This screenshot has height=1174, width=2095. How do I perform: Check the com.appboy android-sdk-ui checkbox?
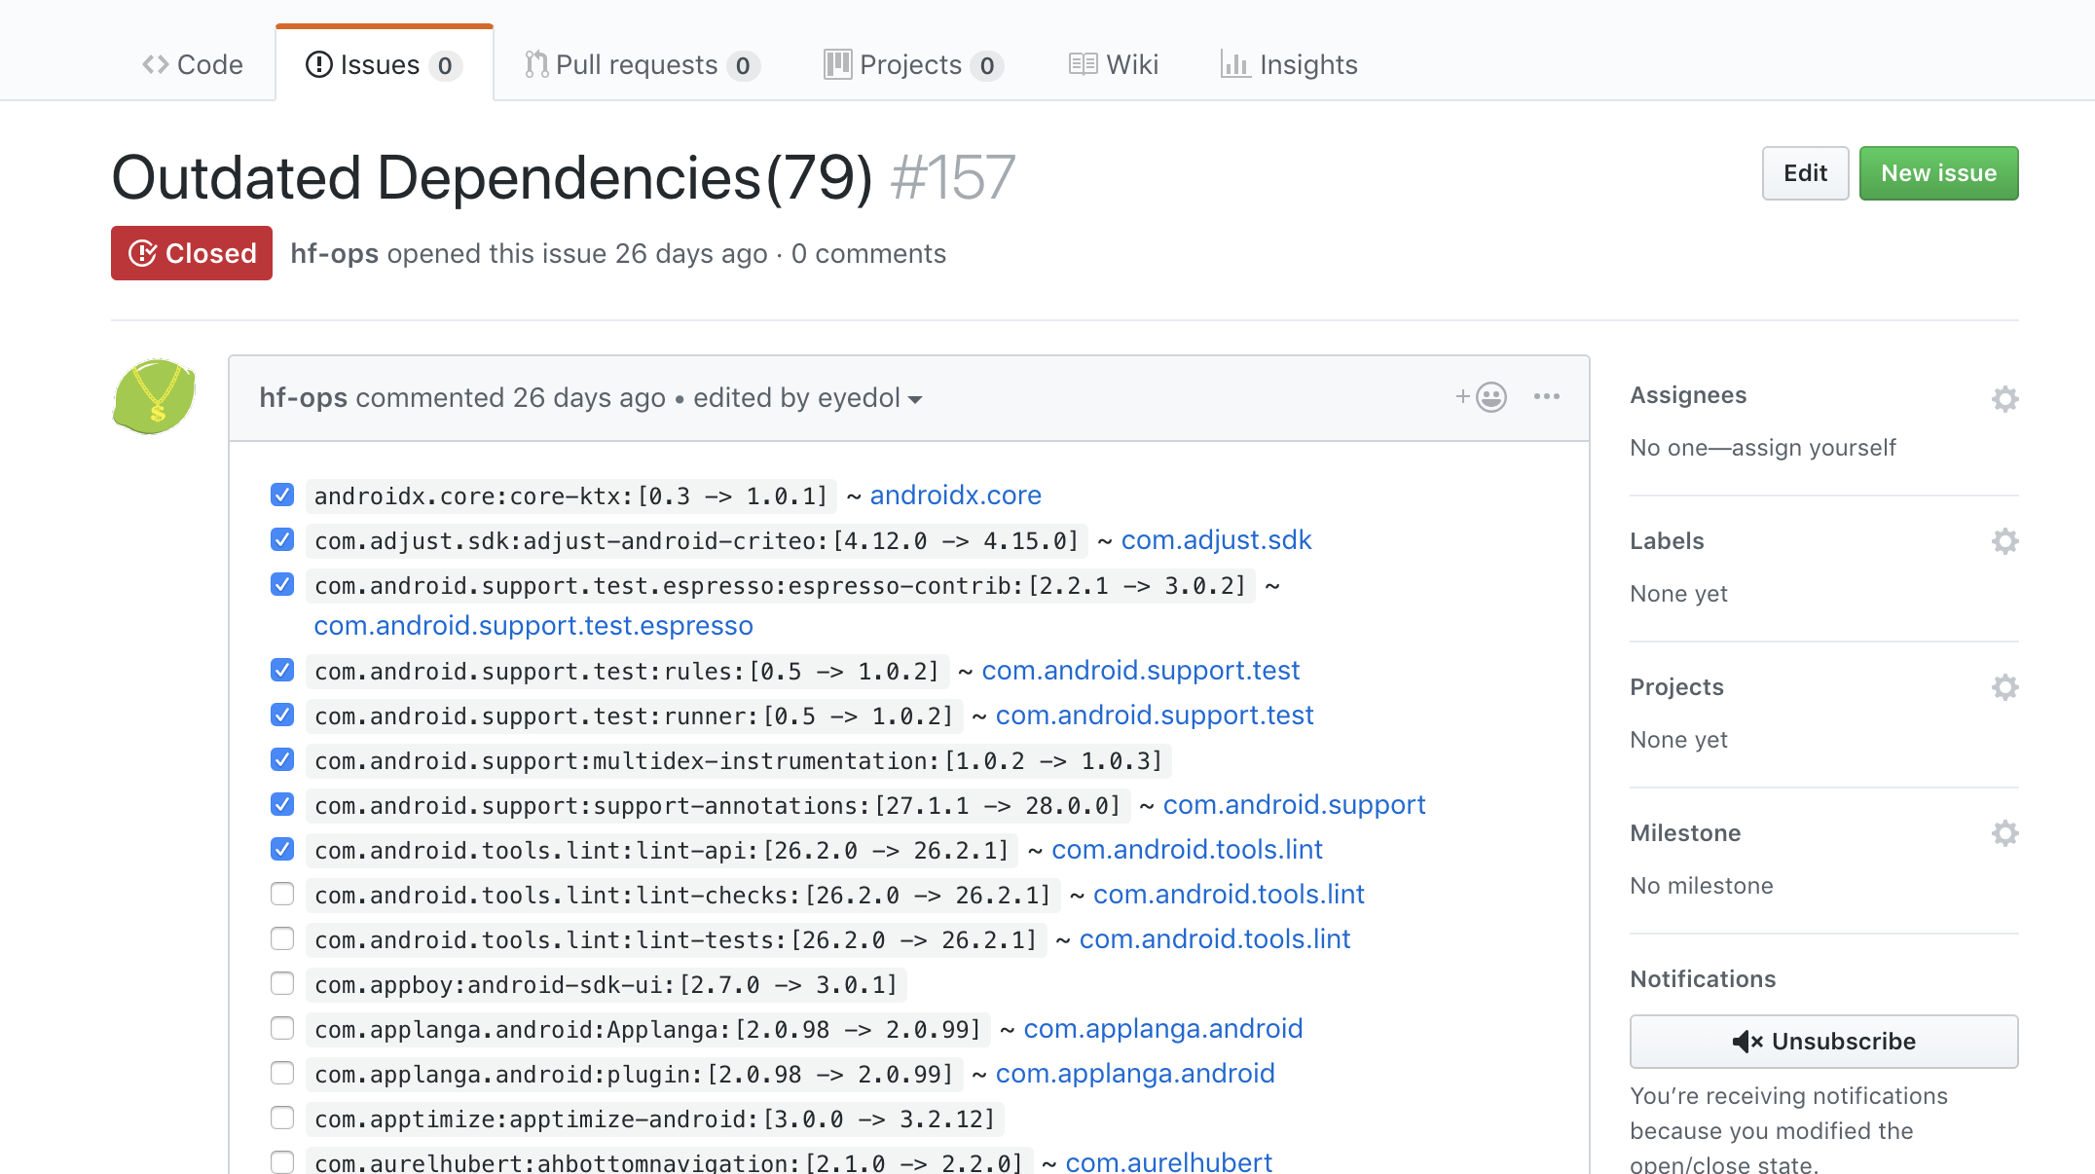click(282, 984)
